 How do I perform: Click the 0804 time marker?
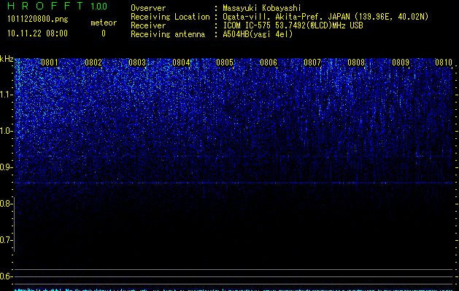(x=181, y=63)
